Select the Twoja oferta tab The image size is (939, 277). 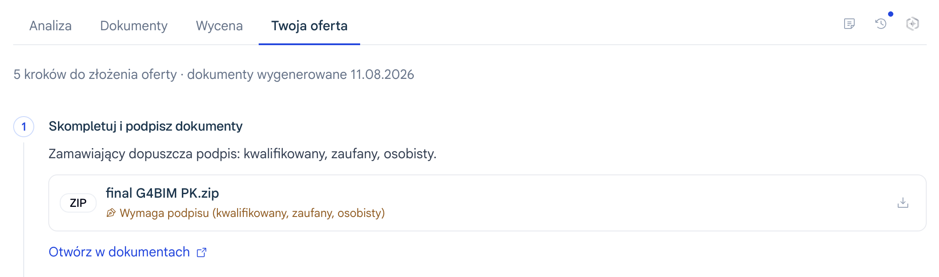coord(309,26)
